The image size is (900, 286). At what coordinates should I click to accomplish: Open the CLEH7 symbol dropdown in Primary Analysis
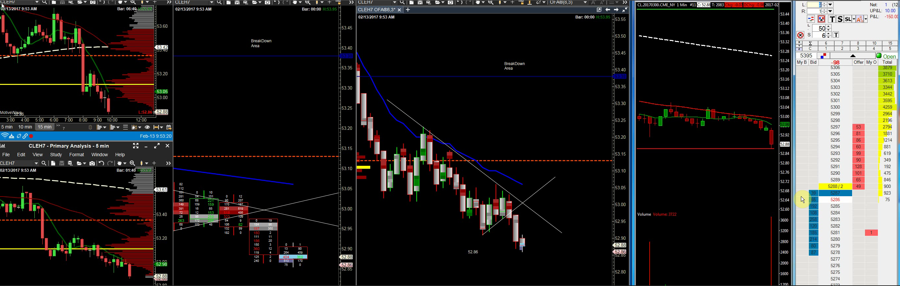36,163
